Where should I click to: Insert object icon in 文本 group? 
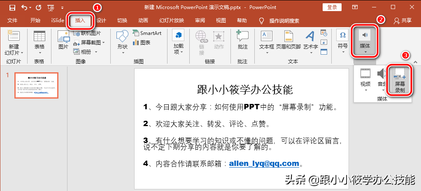click(x=324, y=52)
